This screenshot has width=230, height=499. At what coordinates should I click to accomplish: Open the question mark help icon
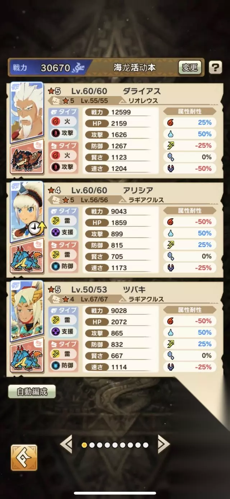[x=215, y=67]
